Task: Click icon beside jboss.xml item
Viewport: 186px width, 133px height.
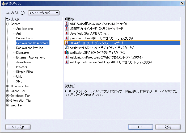Action: point(66,38)
